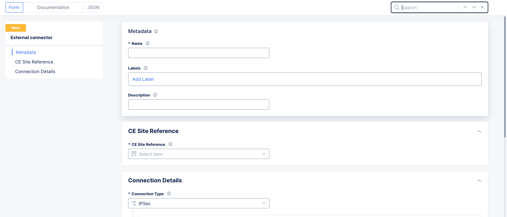
Task: Collapse the Connection Details section
Action: 479,181
